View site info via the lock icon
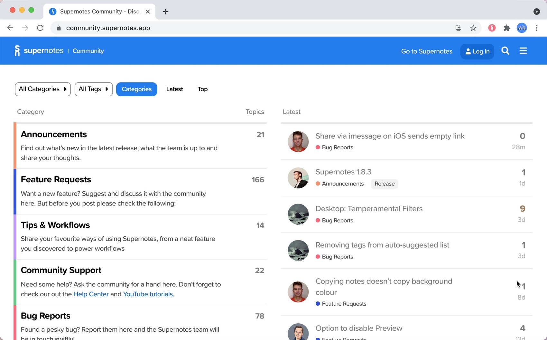The image size is (547, 340). (59, 28)
